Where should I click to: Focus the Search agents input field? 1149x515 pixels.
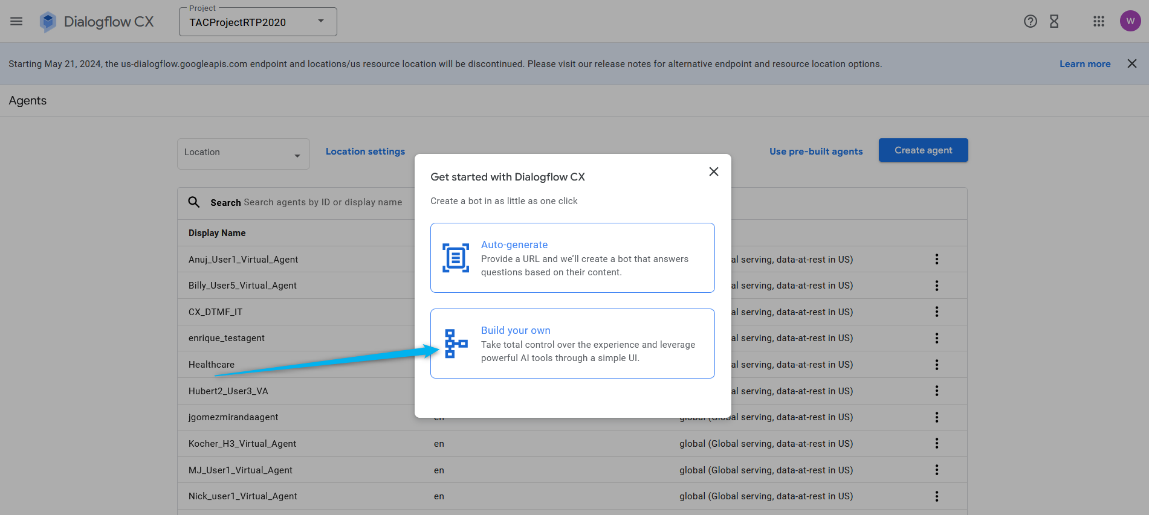(323, 202)
